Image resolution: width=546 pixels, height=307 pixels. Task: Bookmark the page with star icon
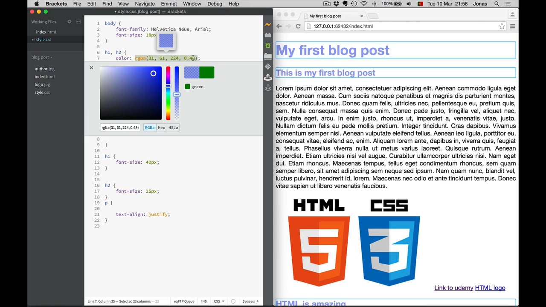click(502, 26)
